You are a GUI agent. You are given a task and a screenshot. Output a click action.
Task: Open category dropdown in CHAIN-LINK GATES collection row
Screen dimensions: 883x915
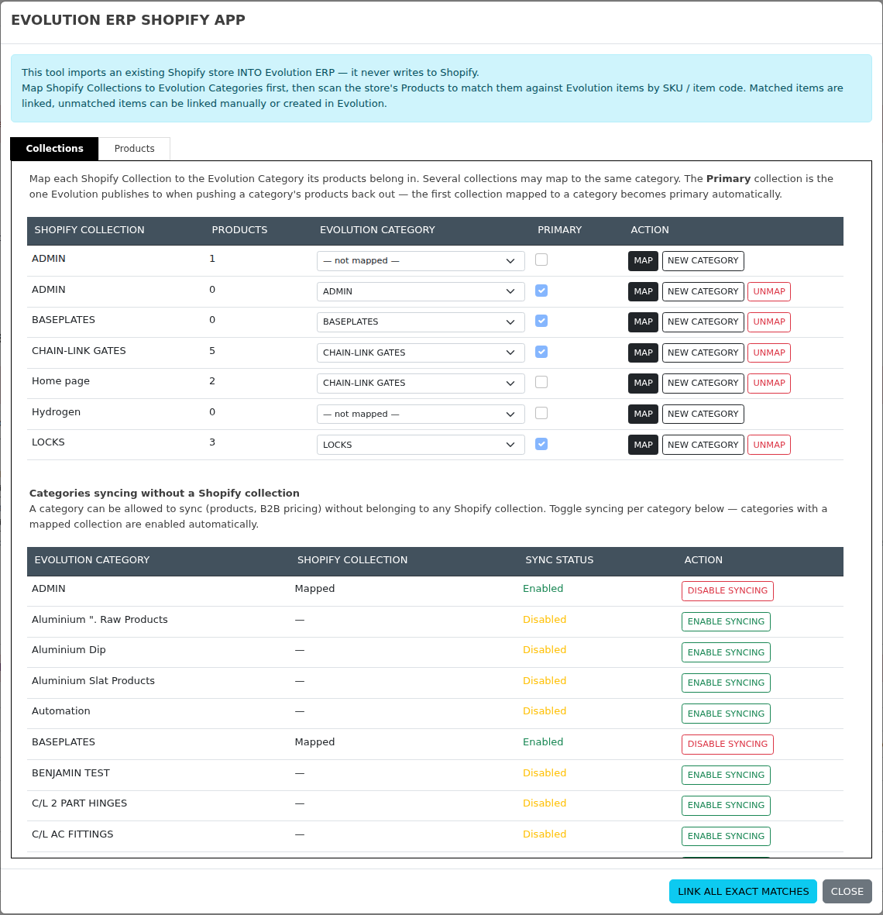421,353
